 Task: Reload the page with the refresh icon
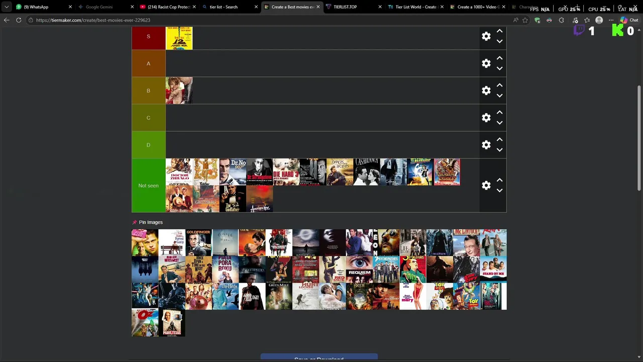pos(19,20)
